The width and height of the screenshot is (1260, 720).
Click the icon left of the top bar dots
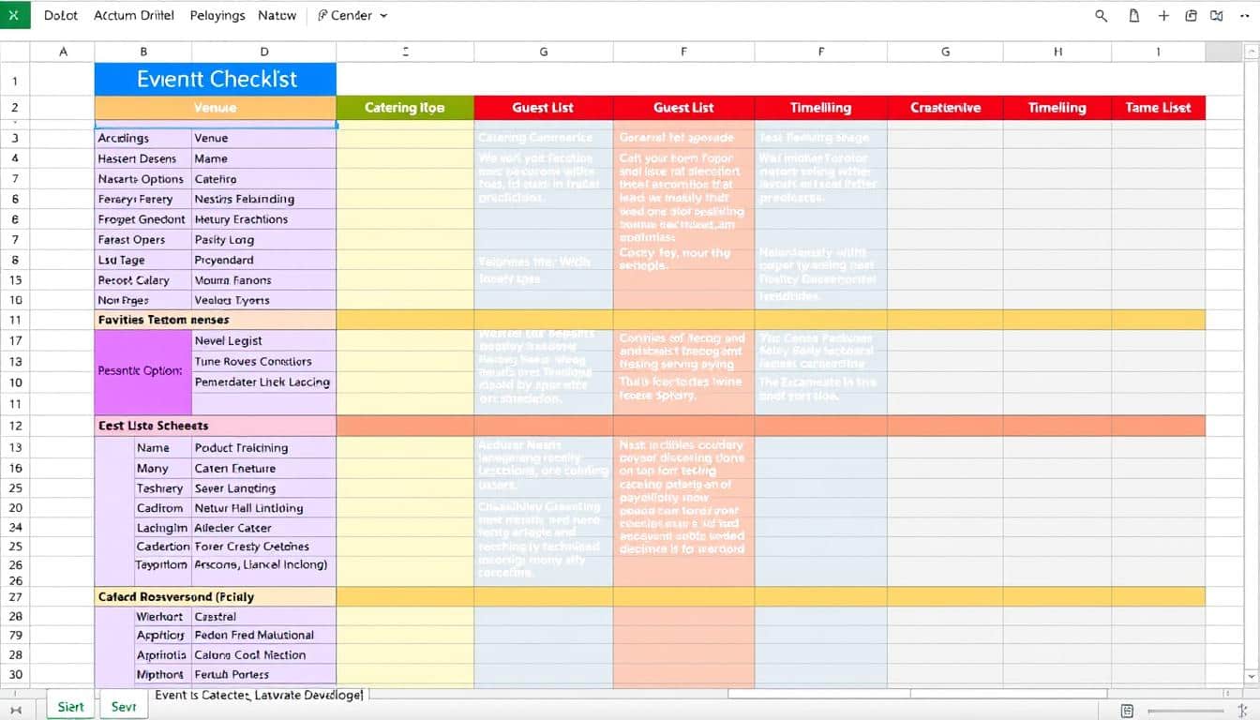[1217, 16]
